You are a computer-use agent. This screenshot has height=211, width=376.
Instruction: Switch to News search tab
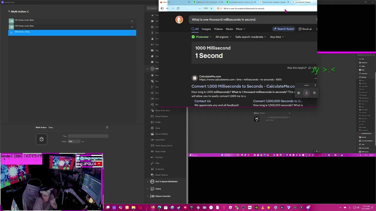tap(229, 29)
